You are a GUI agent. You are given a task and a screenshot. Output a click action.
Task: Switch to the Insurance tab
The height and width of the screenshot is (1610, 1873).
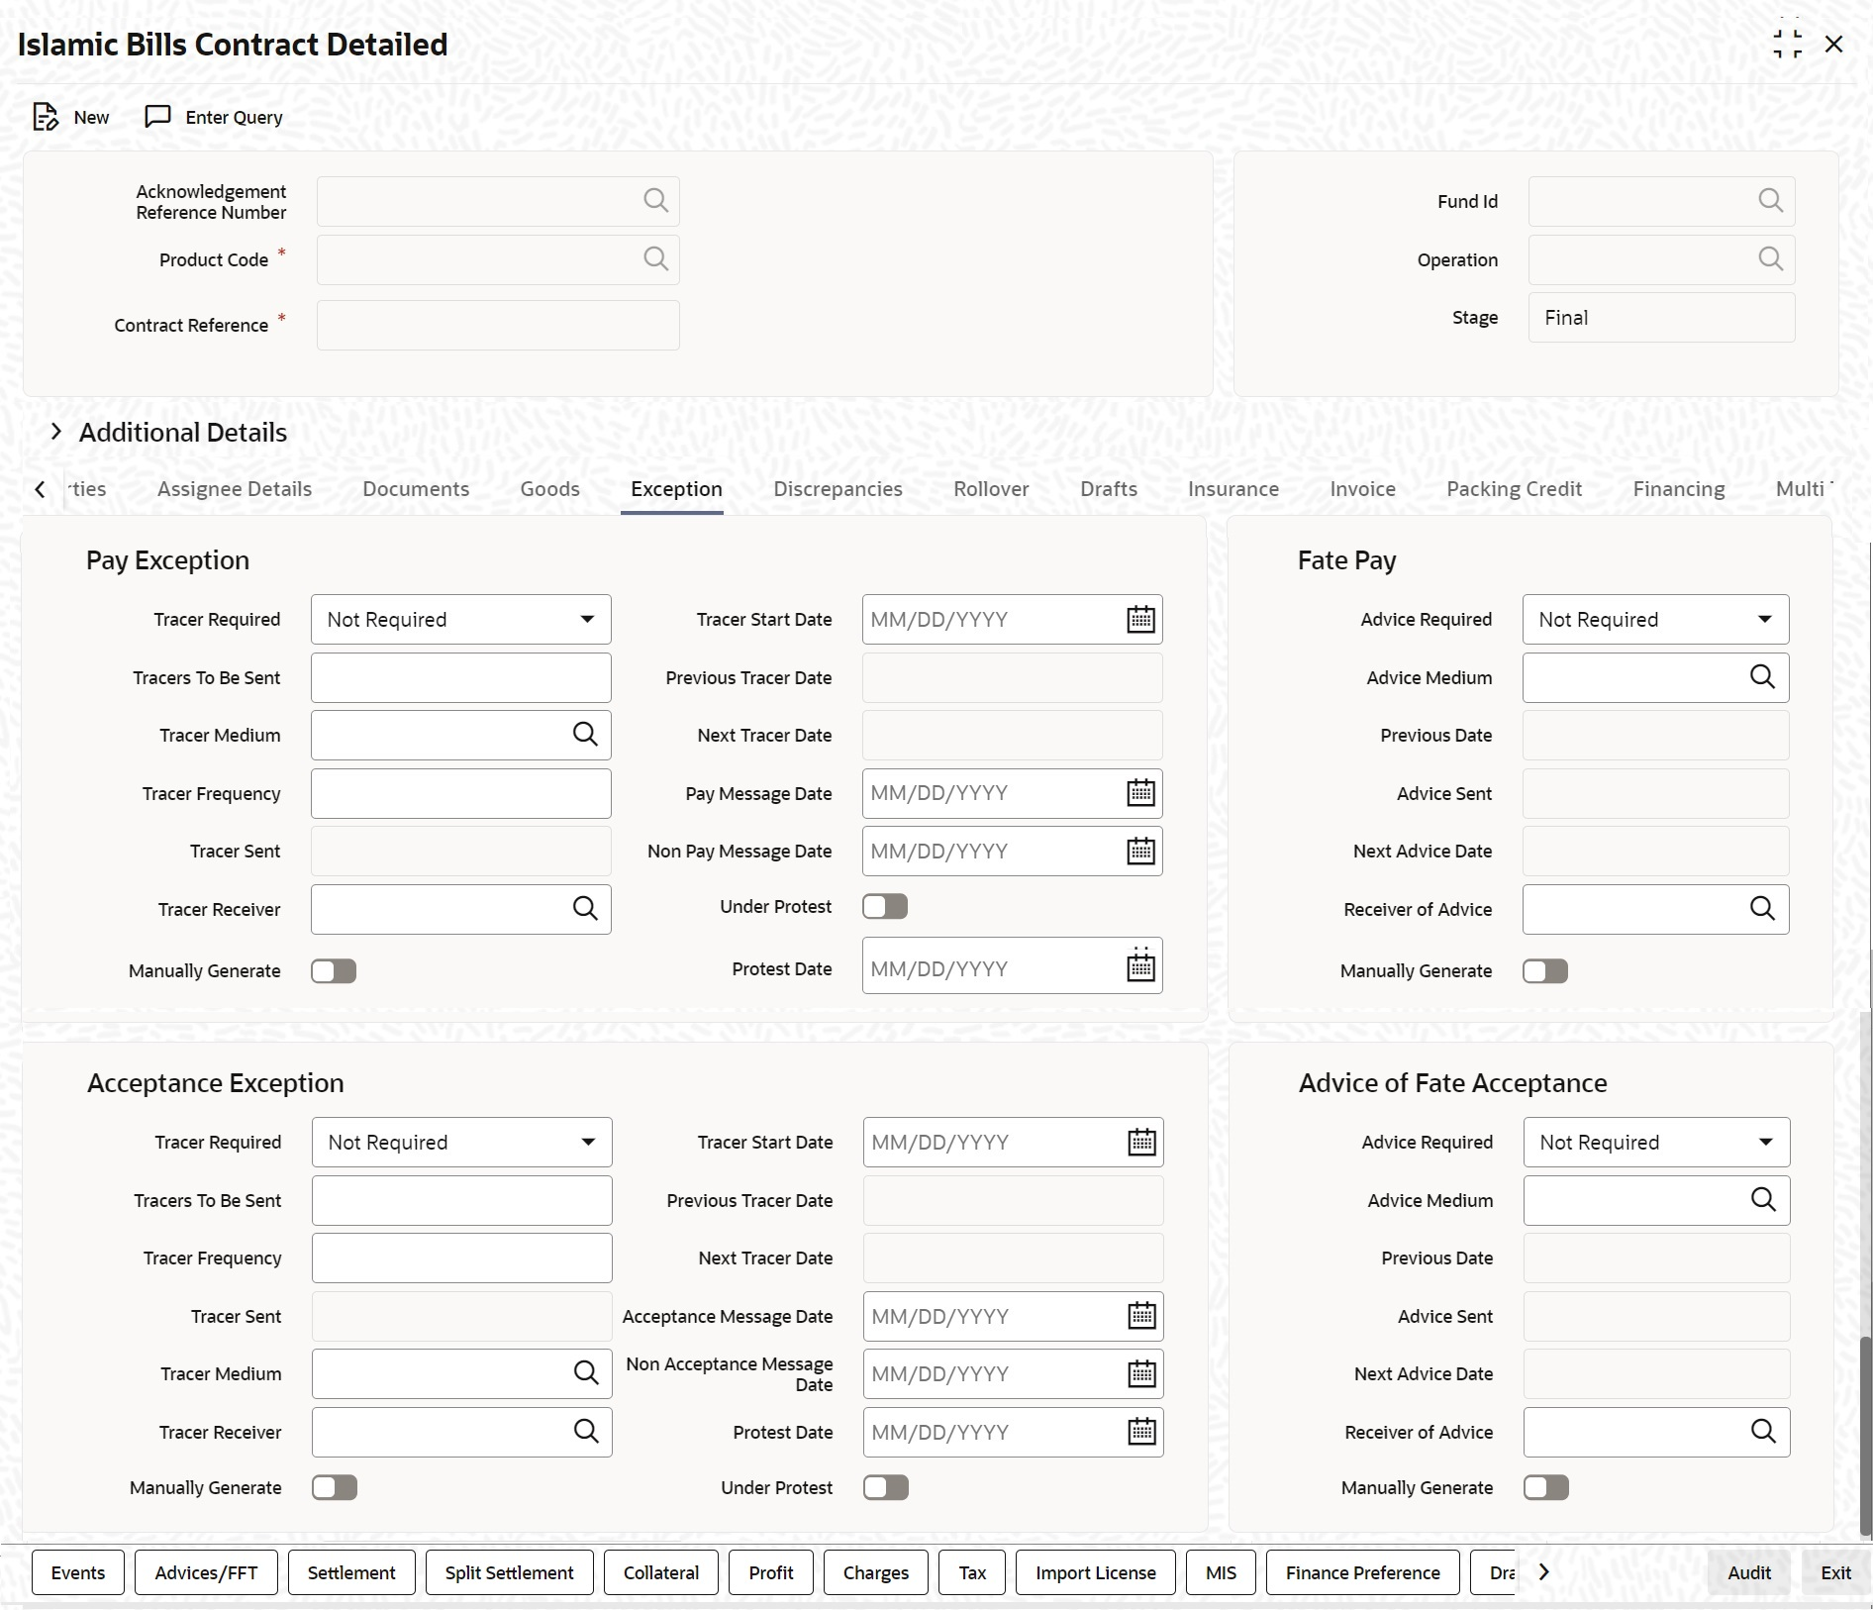click(1233, 489)
